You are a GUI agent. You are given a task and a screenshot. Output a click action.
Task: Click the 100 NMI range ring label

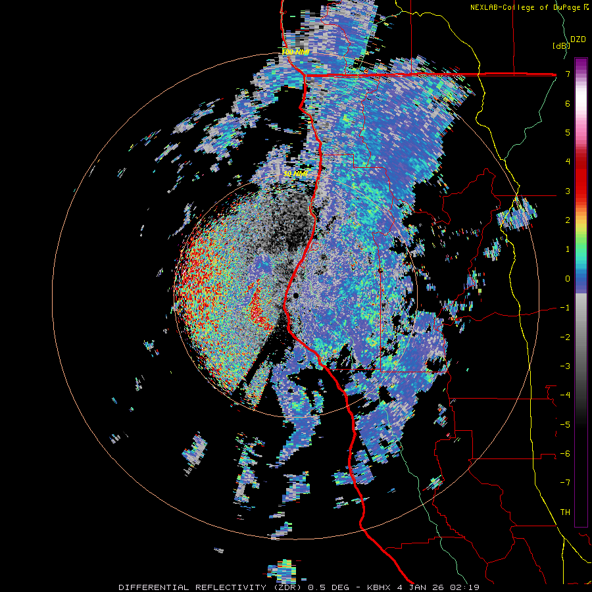pyautogui.click(x=295, y=52)
